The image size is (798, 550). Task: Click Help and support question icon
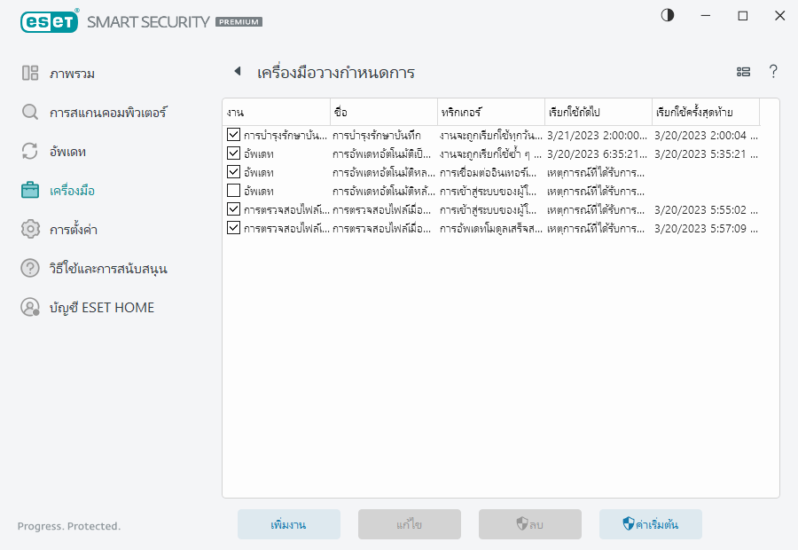point(30,269)
